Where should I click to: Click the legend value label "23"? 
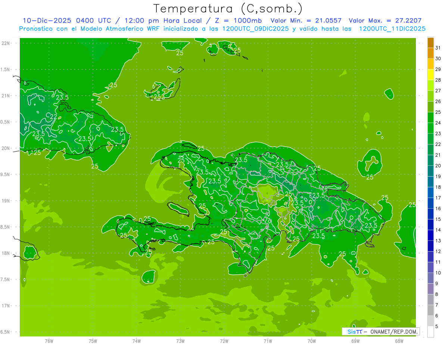click(x=438, y=134)
